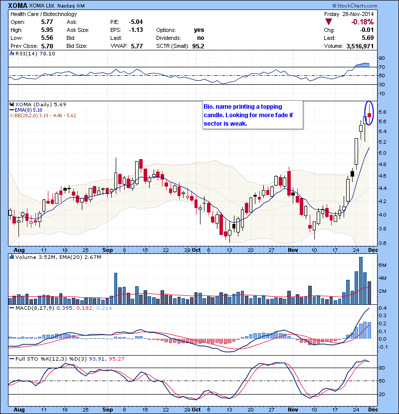Click the Low value 5.56
Screen dimensions: 399x414
(x=47, y=38)
